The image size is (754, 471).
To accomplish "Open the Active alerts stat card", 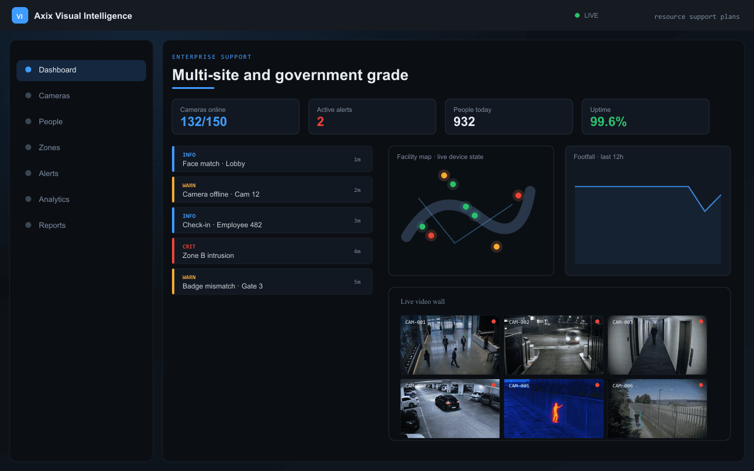I will [x=372, y=117].
